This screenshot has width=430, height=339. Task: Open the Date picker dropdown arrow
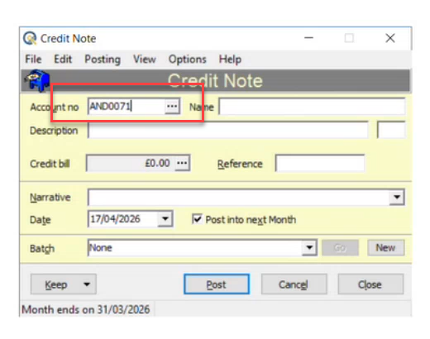pos(165,219)
